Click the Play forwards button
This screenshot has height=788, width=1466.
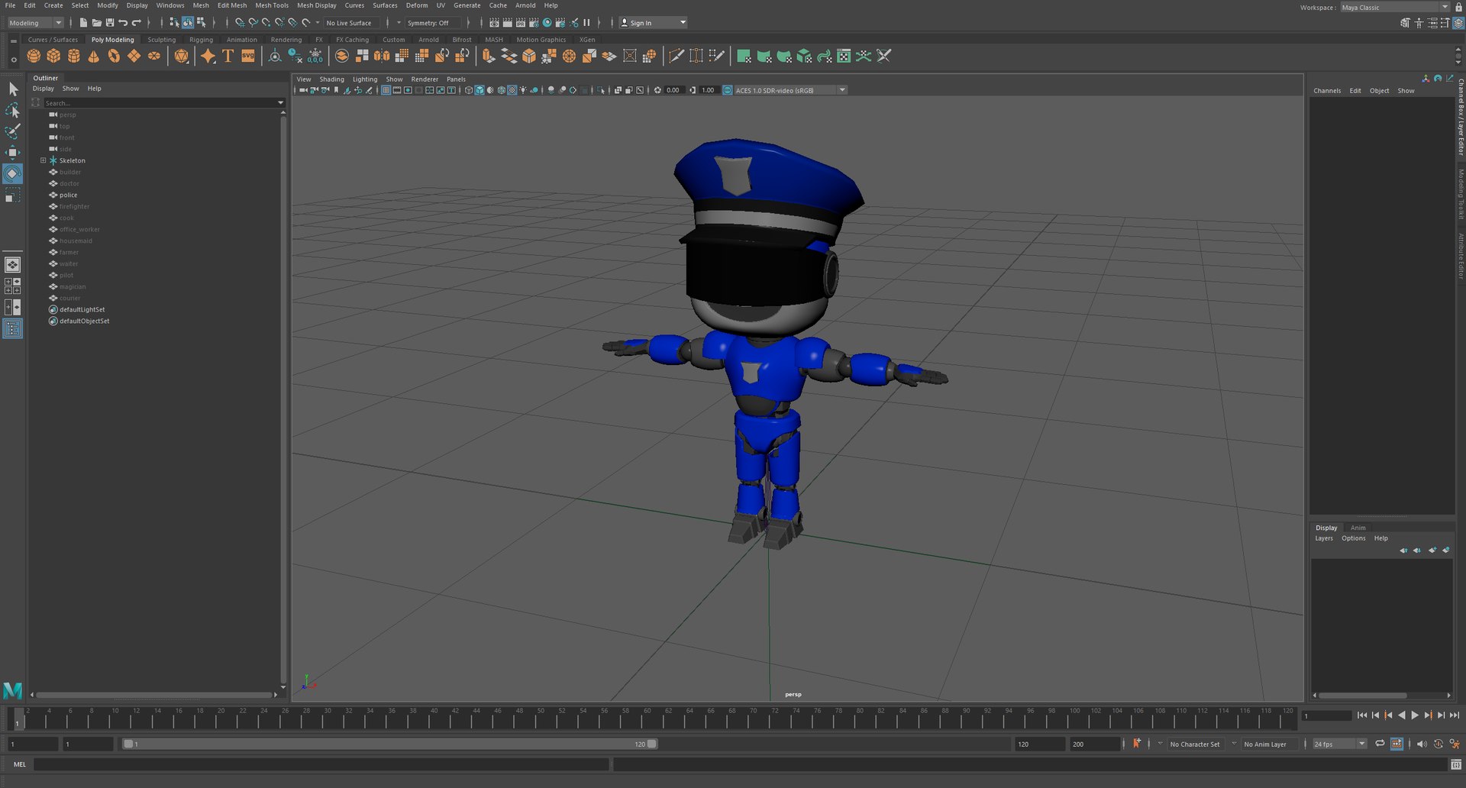1415,715
